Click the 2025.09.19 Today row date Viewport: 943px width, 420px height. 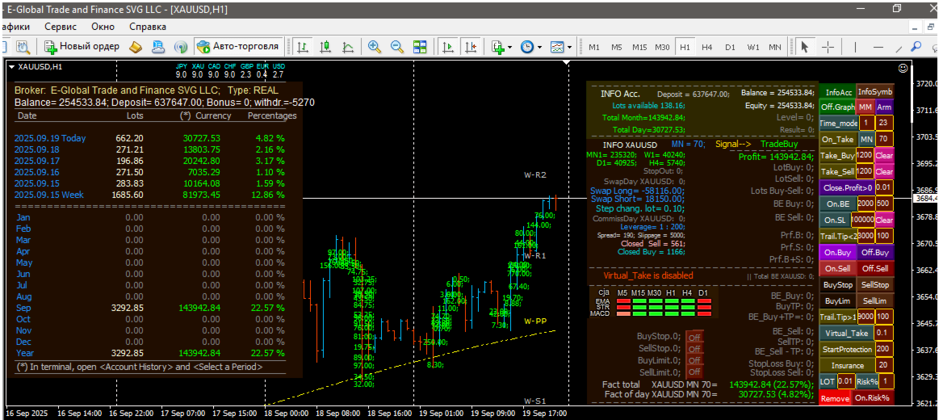click(x=50, y=138)
